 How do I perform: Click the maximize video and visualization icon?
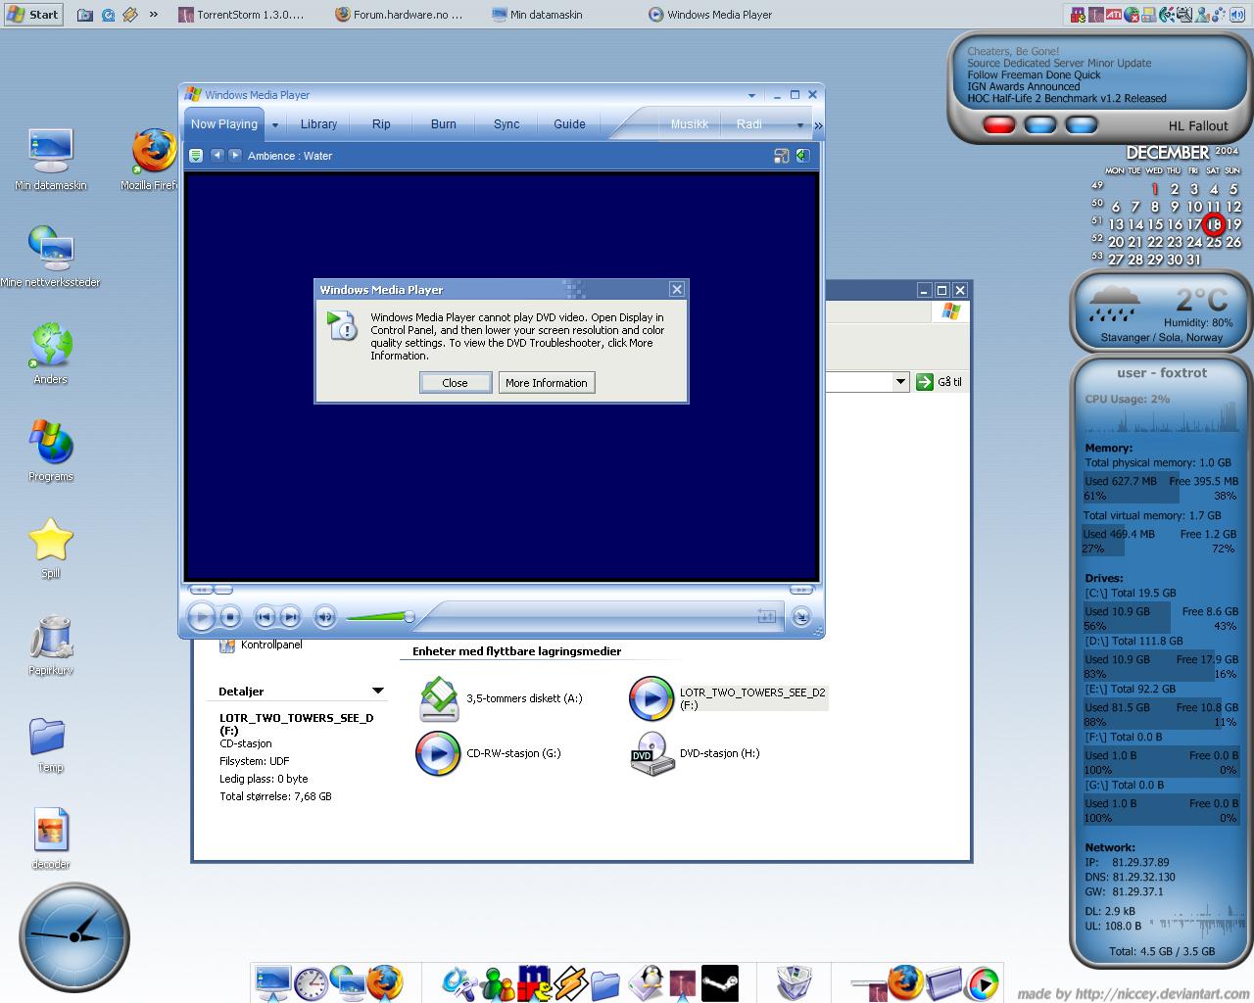[781, 156]
